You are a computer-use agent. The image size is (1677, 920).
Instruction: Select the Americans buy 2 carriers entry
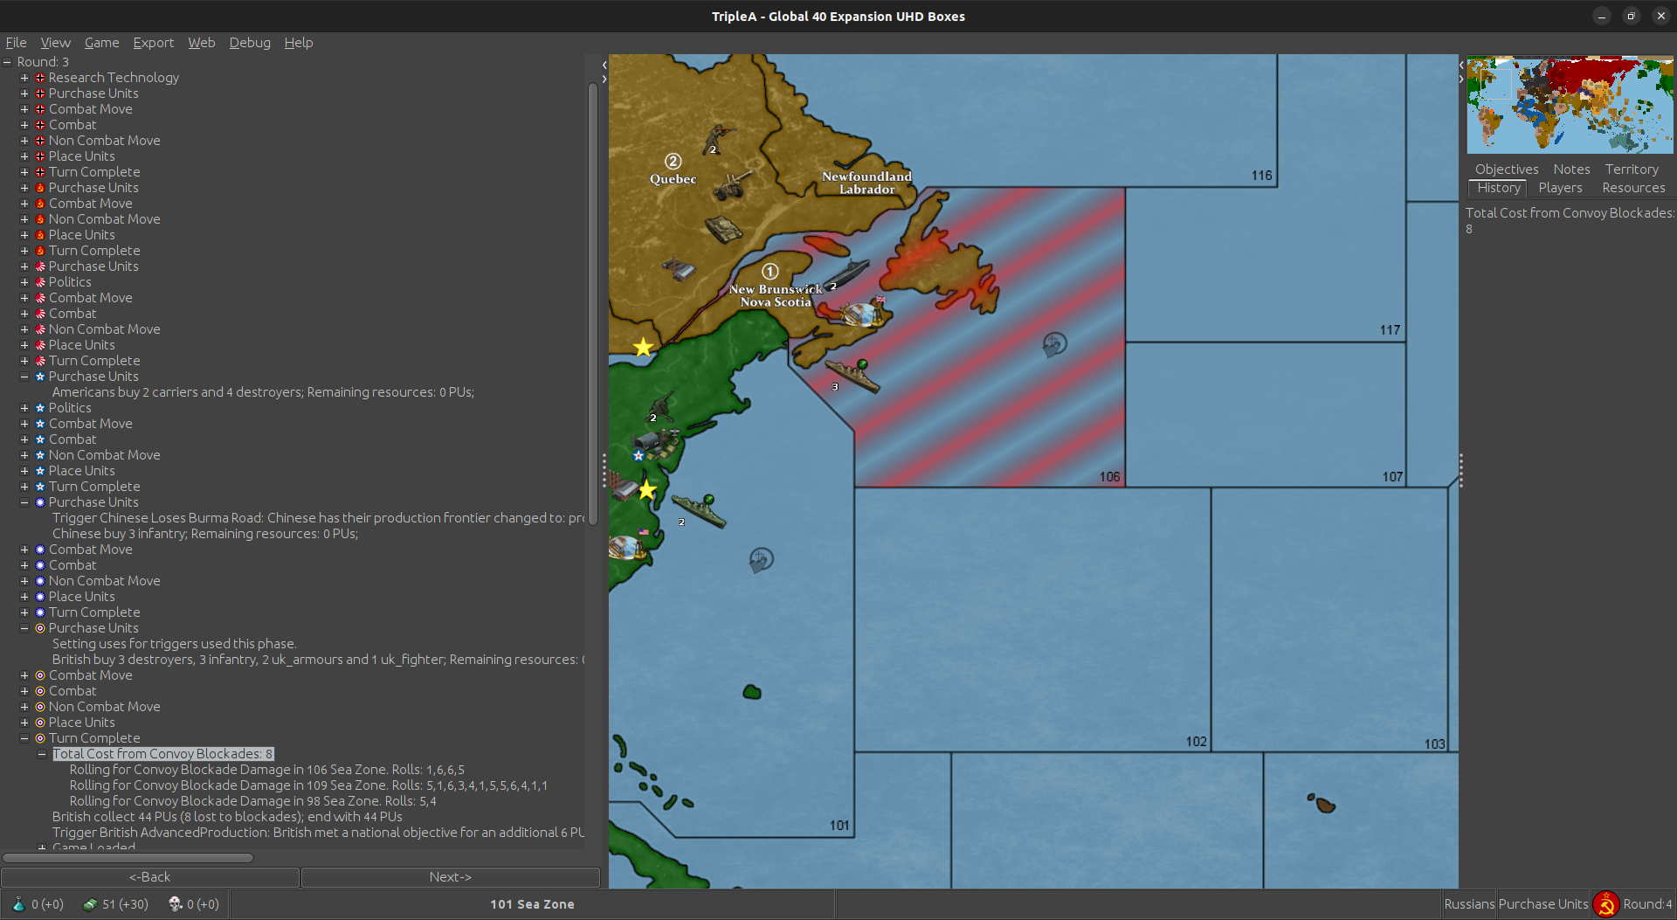click(x=263, y=392)
